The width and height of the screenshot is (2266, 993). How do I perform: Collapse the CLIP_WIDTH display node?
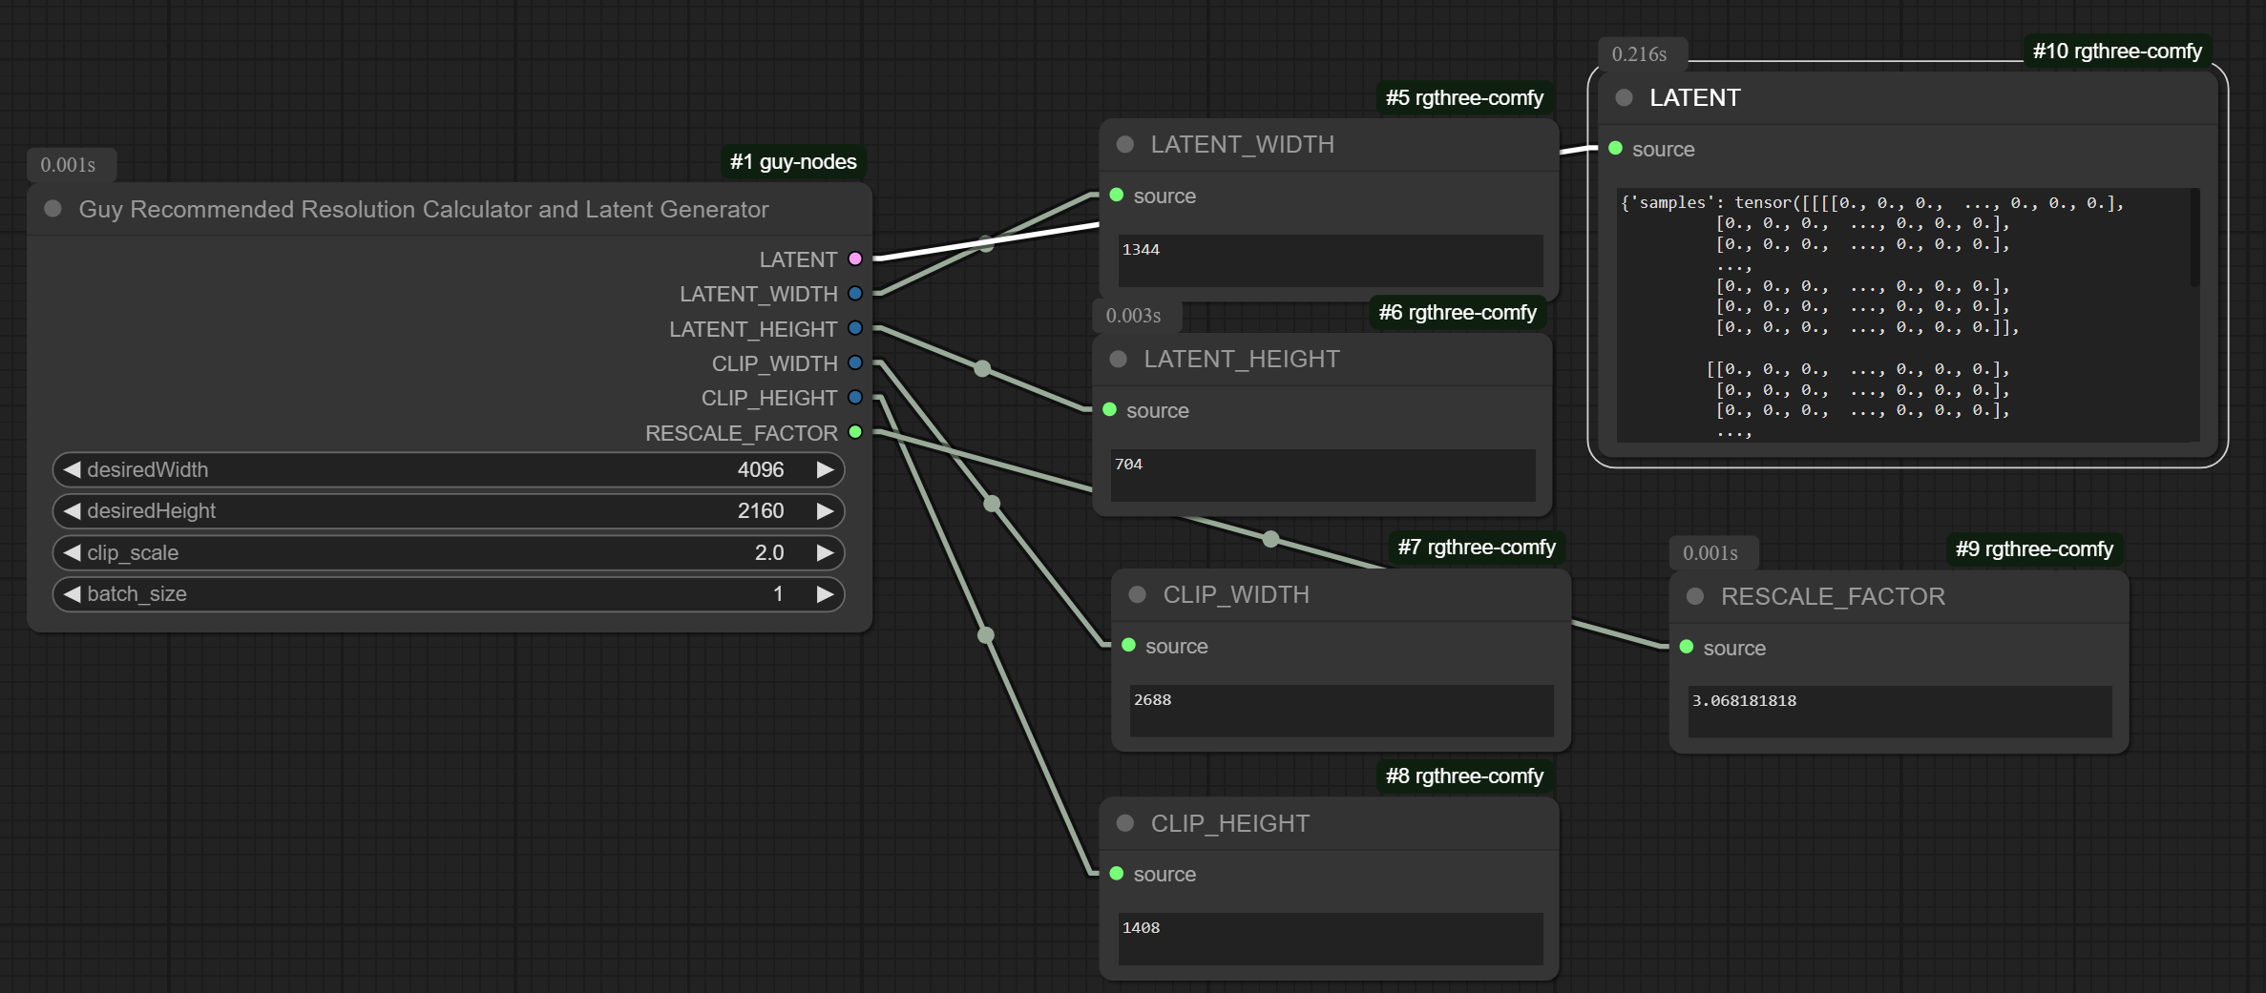pos(1138,594)
